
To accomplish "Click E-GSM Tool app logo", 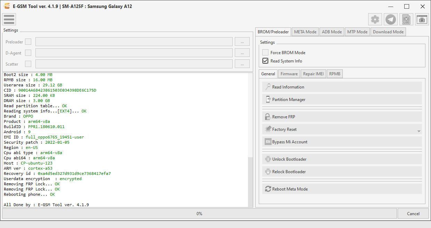I will tap(6, 6).
